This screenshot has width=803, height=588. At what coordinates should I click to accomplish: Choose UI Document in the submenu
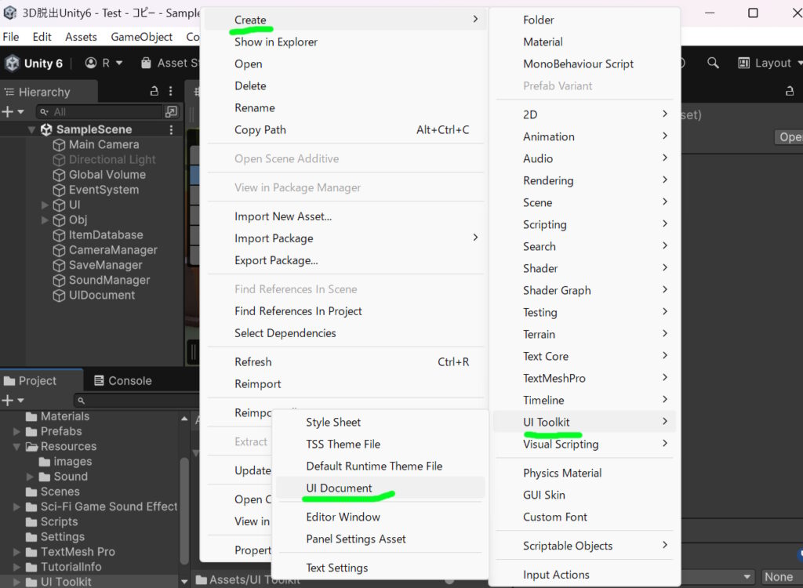[x=380, y=488]
